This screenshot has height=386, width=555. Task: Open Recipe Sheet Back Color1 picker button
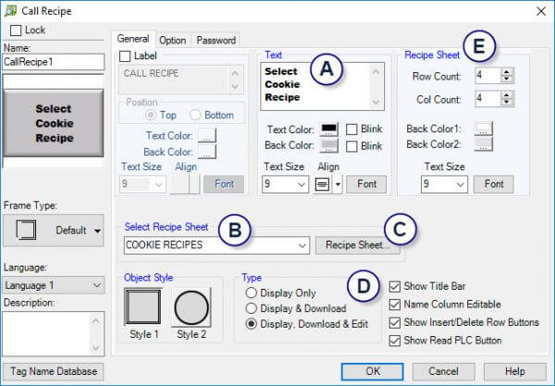484,128
